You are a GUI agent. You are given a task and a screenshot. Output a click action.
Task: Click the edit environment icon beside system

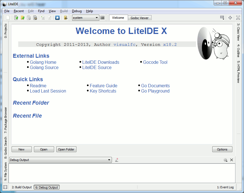[102, 18]
